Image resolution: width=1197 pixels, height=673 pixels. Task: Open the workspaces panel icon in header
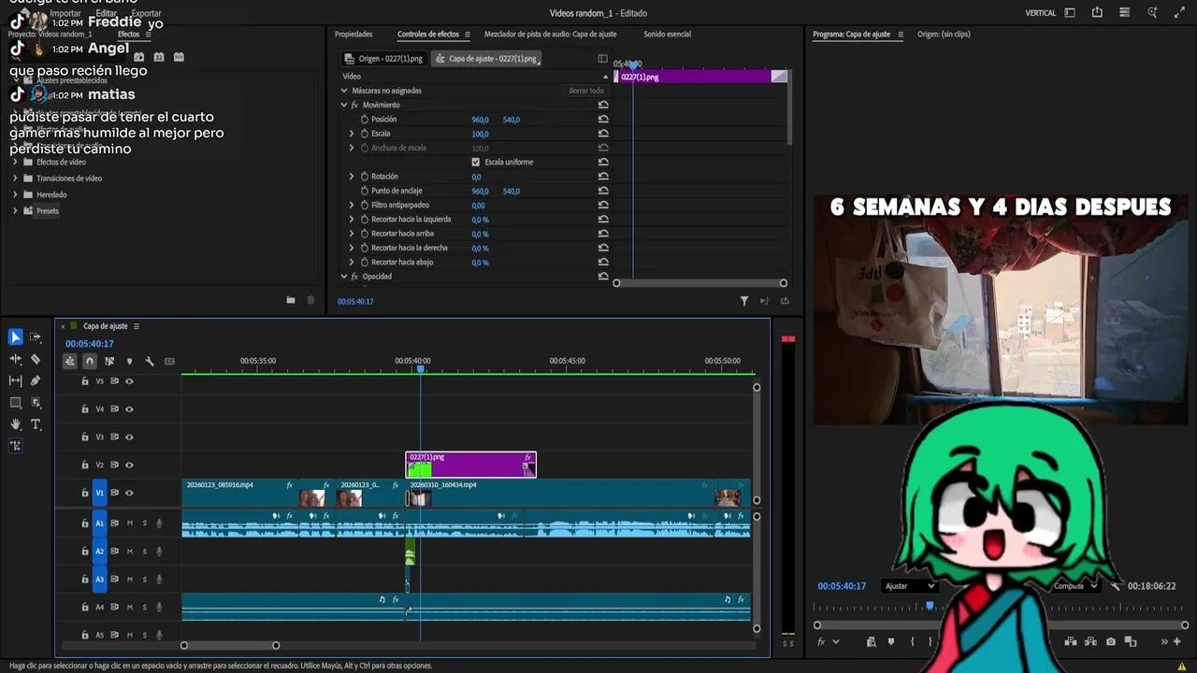1070,13
